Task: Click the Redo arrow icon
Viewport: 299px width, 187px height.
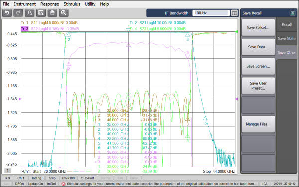Action: tap(18, 13)
